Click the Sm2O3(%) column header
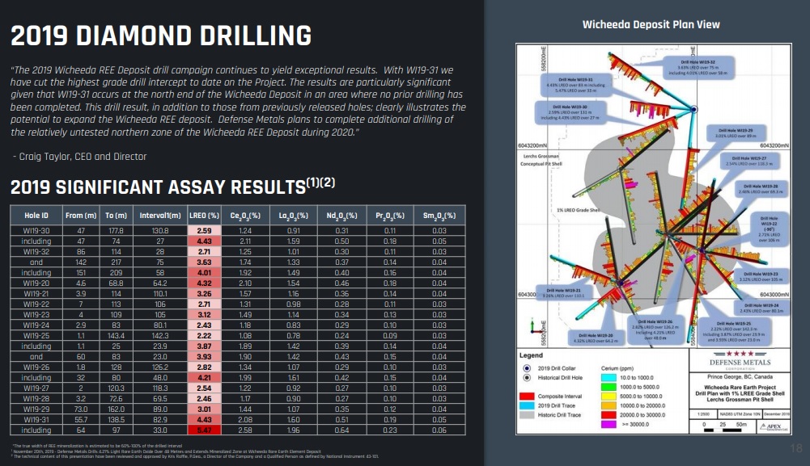Image resolution: width=810 pixels, height=466 pixels. coord(439,215)
